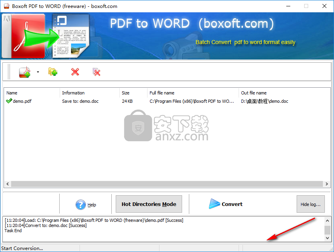The height and width of the screenshot is (252, 334).
Task: Click the log vertical scrollbar thumb
Action: [x=327, y=230]
